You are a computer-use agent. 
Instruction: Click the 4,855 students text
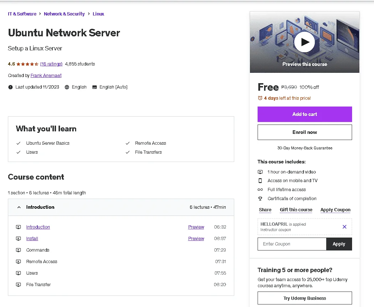pos(80,64)
